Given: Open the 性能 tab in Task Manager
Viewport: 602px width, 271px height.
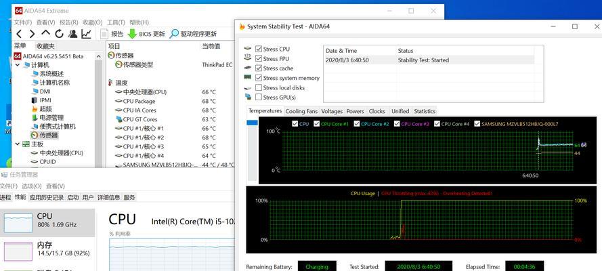Looking at the screenshot, I should [x=20, y=197].
